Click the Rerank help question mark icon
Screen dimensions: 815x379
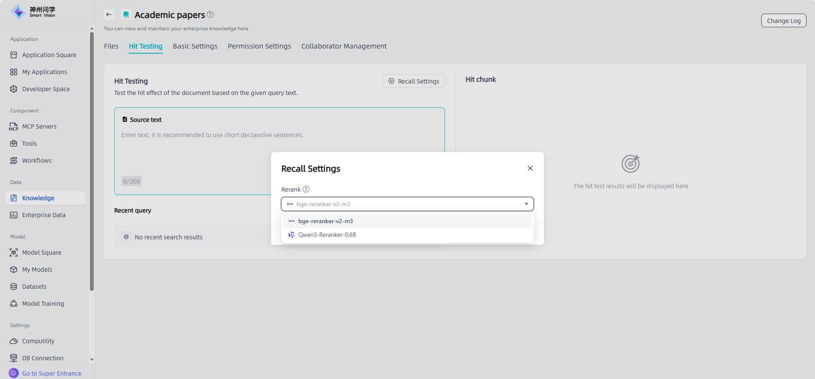[306, 189]
